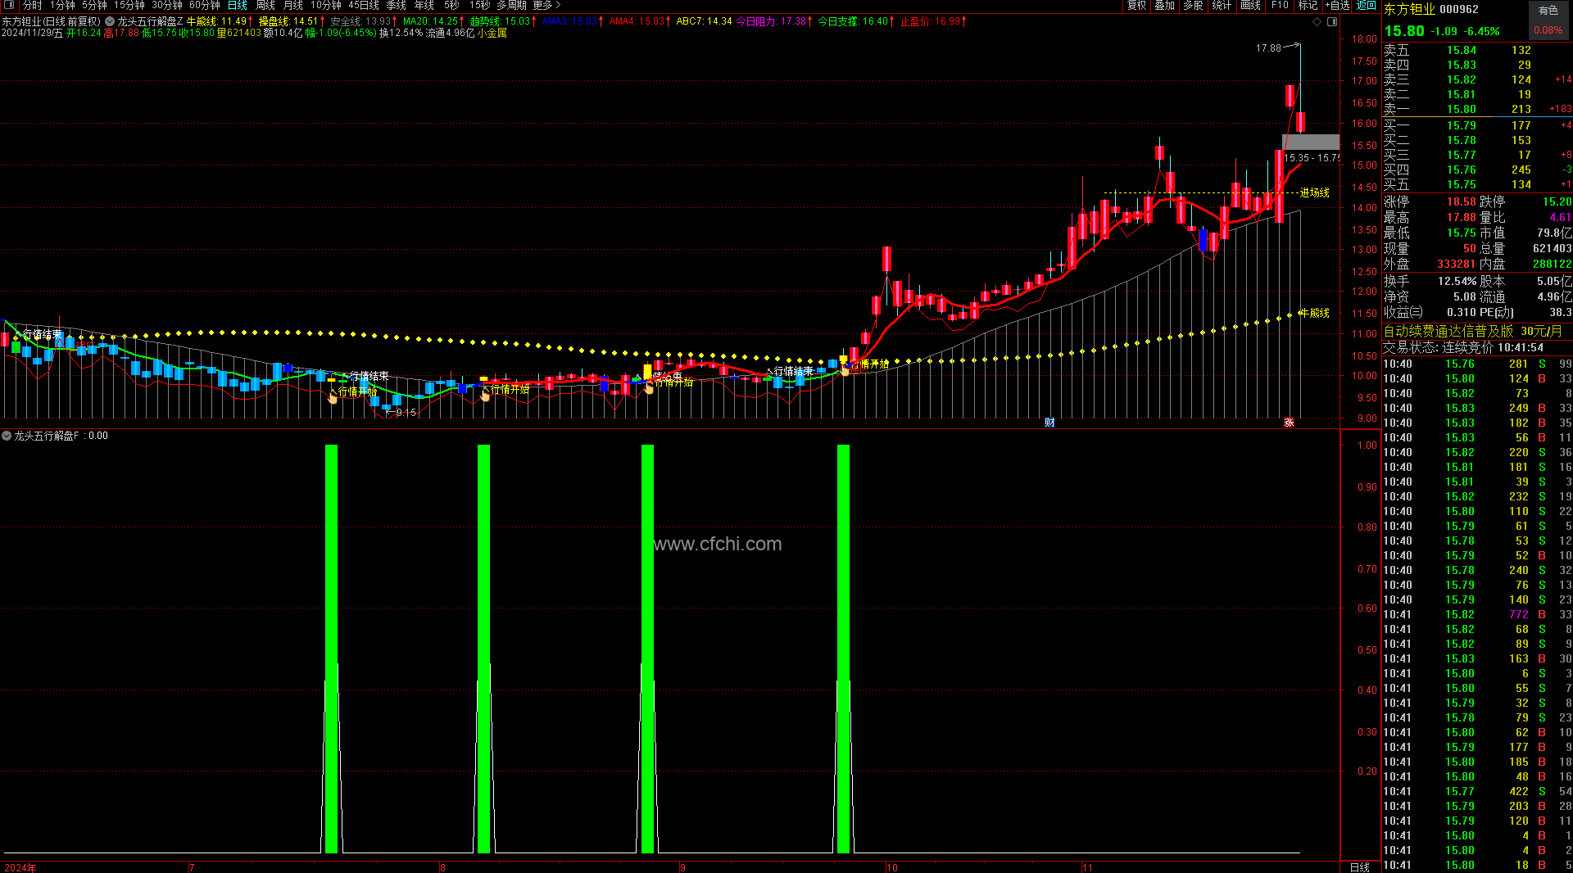The height and width of the screenshot is (873, 1573).
Task: Click the month 8 marker on time axis
Action: 442,867
